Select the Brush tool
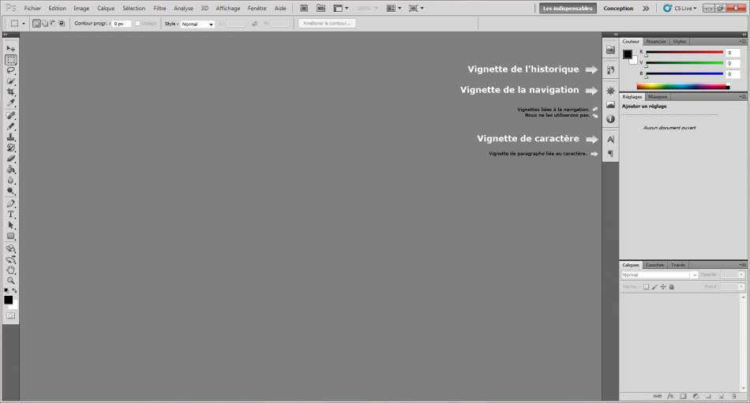The height and width of the screenshot is (403, 750). point(10,126)
